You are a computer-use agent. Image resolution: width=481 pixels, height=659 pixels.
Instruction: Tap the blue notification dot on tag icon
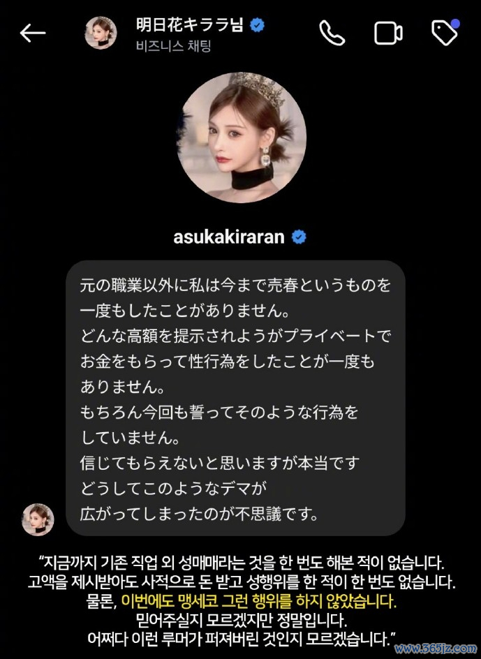455,24
